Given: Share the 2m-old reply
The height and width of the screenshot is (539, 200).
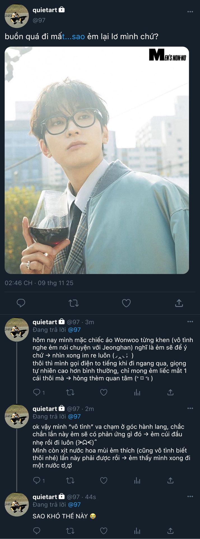Looking at the screenshot, I should 170,481.
